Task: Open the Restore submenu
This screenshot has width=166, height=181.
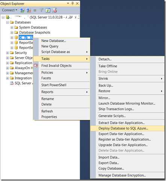Action: tap(127, 91)
